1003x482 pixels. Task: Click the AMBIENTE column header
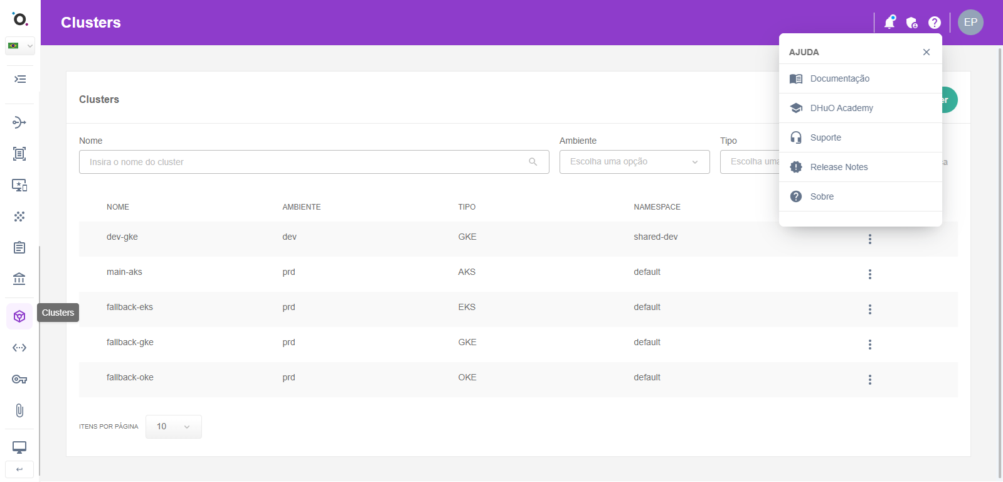coord(302,207)
